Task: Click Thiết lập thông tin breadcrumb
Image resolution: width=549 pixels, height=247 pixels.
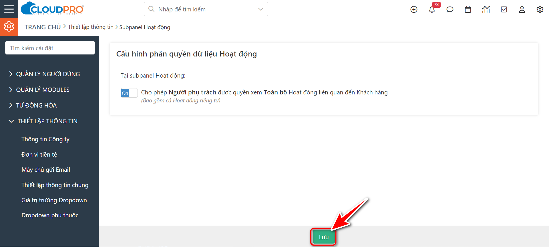Action: tap(91, 27)
